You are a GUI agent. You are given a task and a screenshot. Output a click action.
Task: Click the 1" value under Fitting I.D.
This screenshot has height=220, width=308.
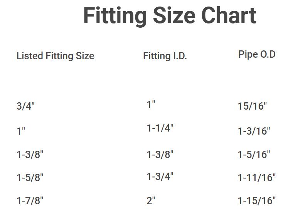(x=151, y=104)
